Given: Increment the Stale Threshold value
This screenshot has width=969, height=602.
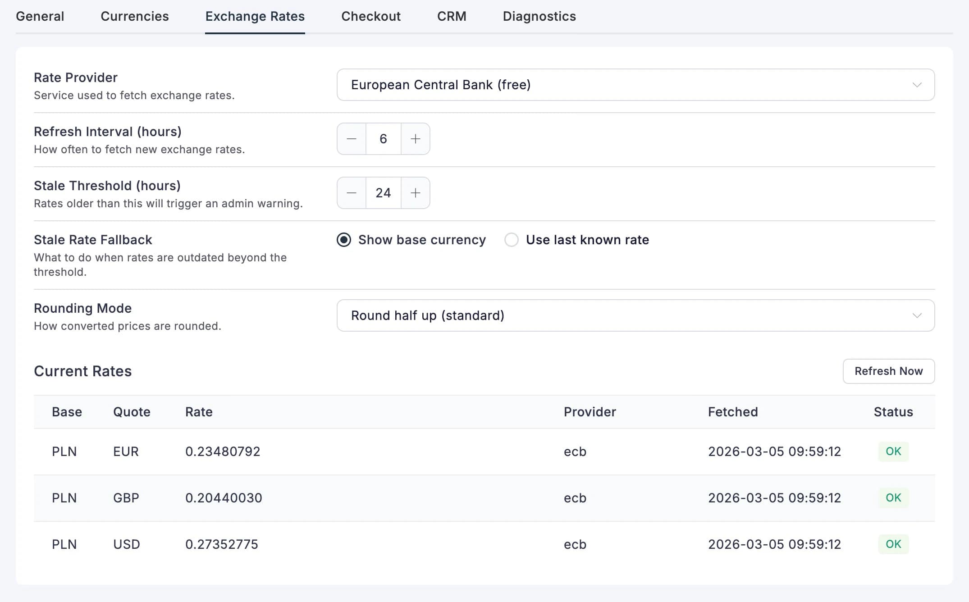Looking at the screenshot, I should pos(415,193).
